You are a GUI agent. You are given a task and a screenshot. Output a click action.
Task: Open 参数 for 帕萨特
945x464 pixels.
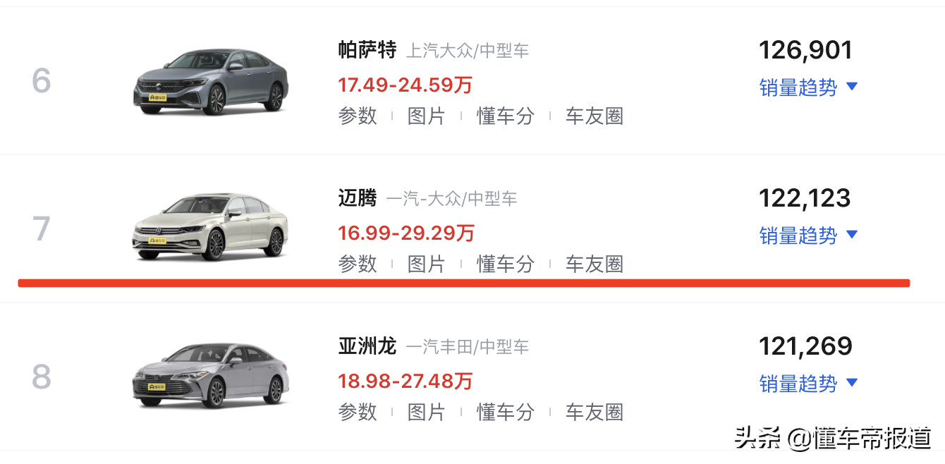pos(358,116)
